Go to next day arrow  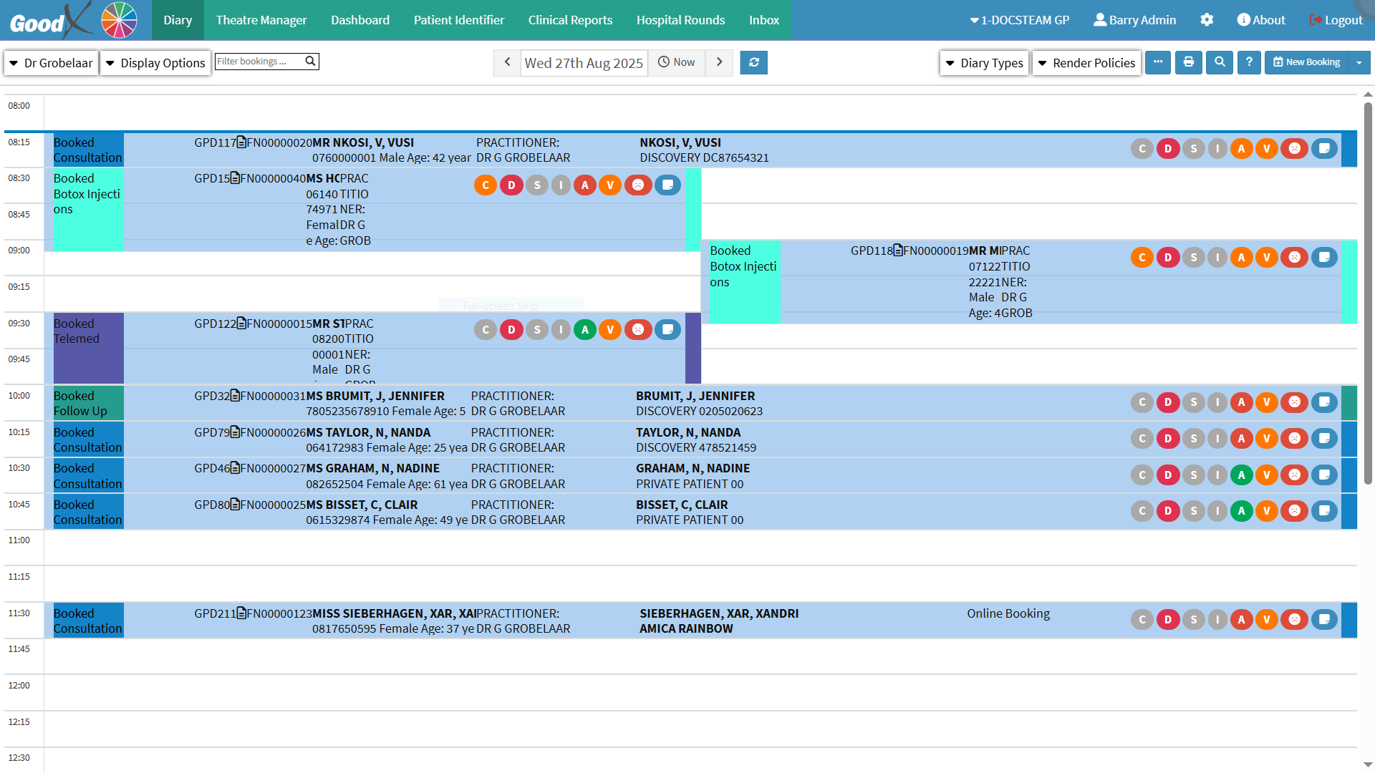coord(719,62)
